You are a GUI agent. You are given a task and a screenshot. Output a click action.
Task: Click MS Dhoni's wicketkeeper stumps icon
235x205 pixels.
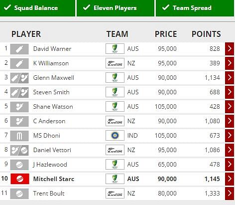(x=19, y=136)
